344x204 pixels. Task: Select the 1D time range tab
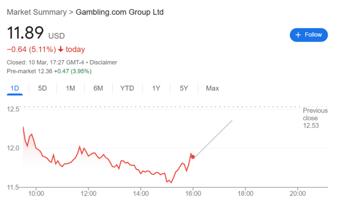[x=14, y=88]
